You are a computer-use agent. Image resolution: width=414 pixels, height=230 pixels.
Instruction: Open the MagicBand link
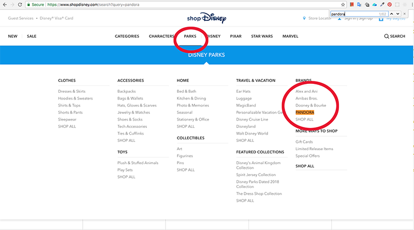(247, 105)
